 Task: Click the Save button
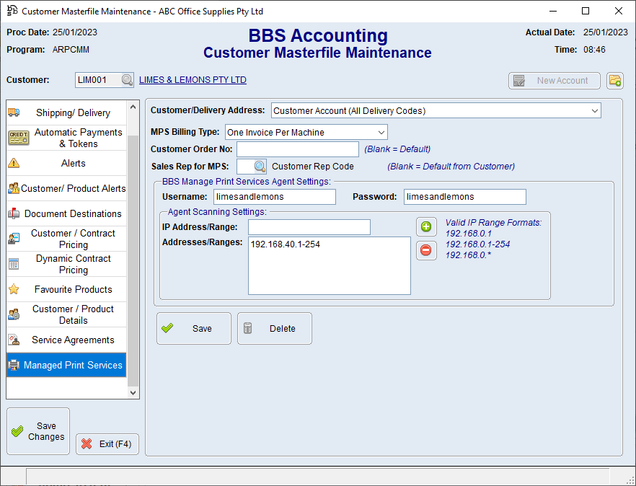click(x=193, y=329)
